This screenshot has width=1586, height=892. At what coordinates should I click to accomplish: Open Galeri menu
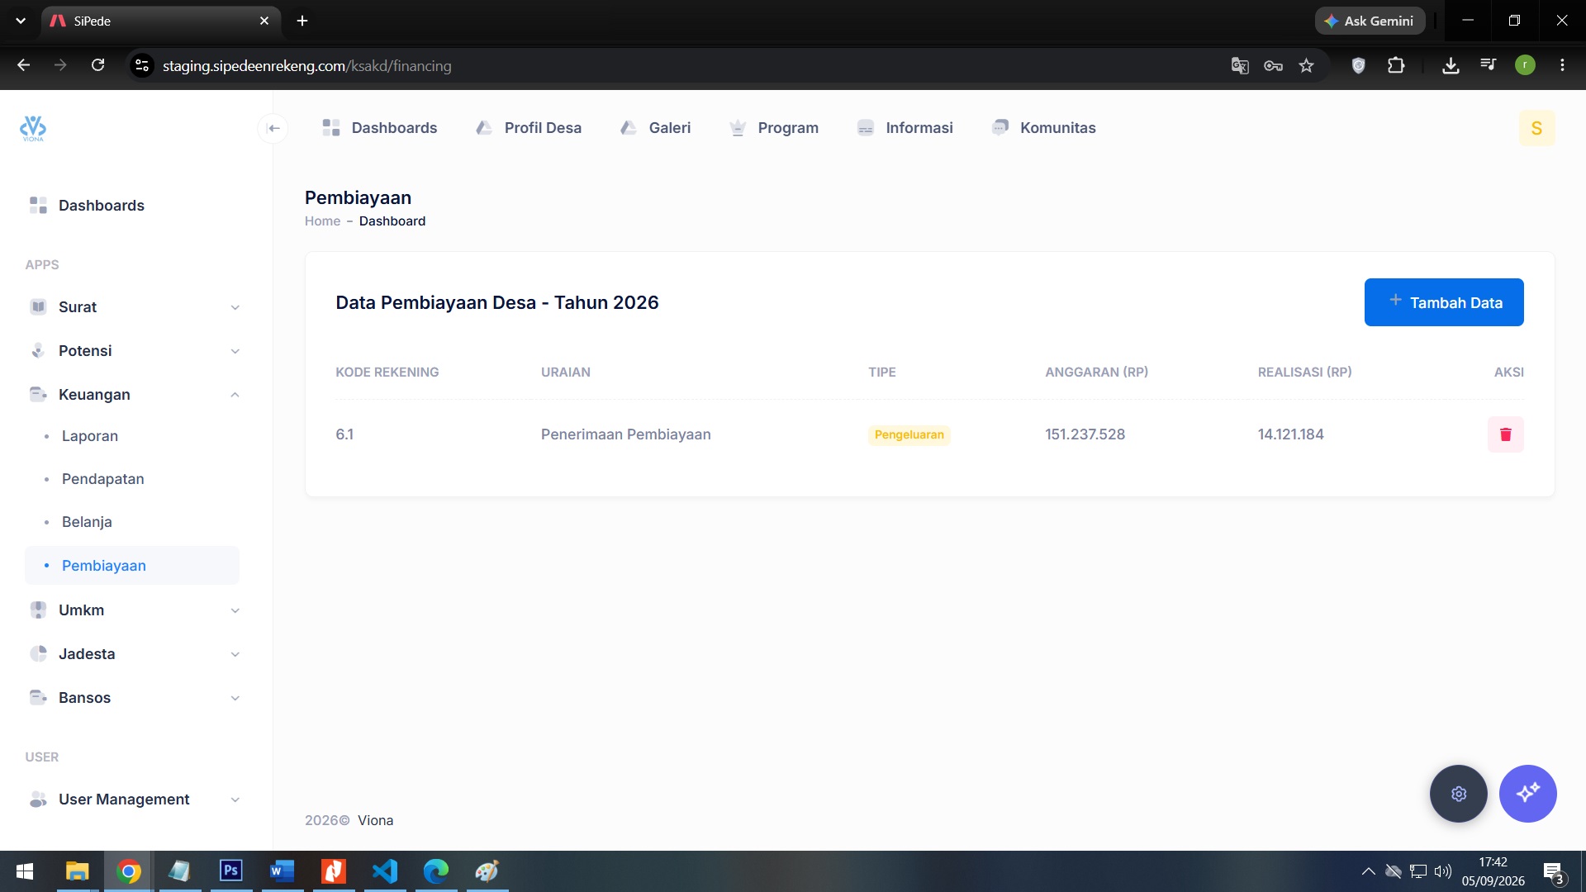pyautogui.click(x=655, y=128)
